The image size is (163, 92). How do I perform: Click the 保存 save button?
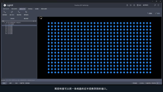139,5
